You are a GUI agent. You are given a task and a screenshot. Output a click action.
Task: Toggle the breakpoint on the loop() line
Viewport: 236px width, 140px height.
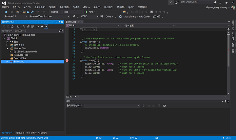point(67,61)
